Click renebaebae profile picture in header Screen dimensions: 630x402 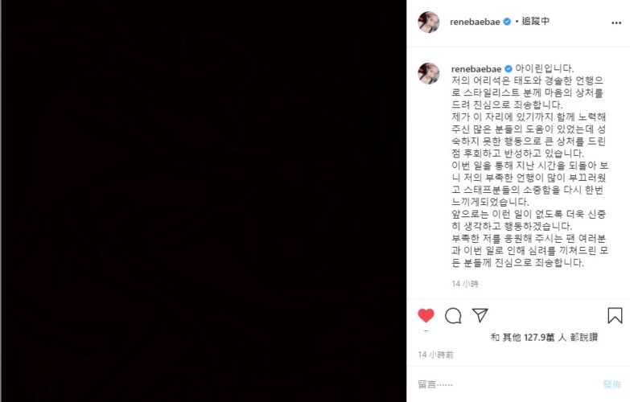tap(429, 22)
